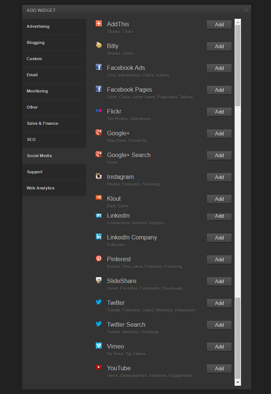This screenshot has height=394, width=271.
Task: Add the Google+ Search widget
Action: [219, 156]
